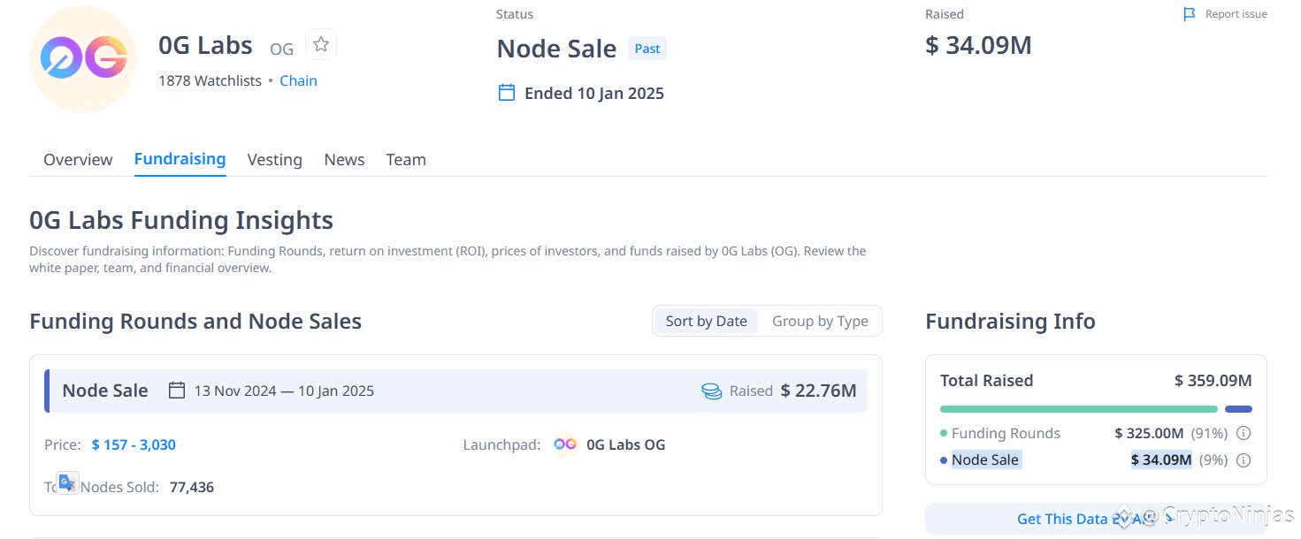This screenshot has width=1301, height=539.
Task: Open the Vesting tab
Action: click(274, 160)
